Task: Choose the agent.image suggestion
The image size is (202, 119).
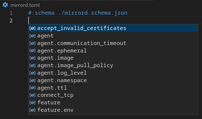Action: point(113,58)
